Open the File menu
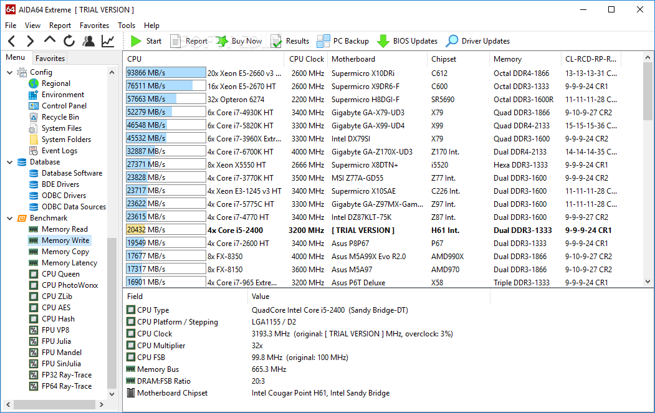This screenshot has width=655, height=413. [x=11, y=26]
